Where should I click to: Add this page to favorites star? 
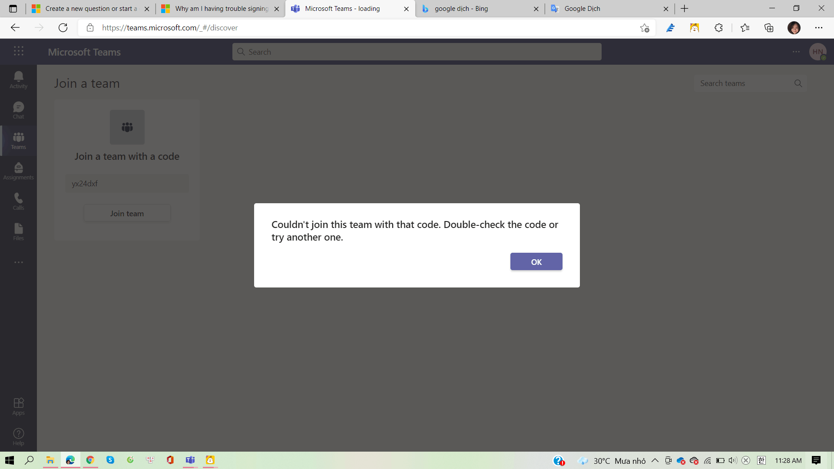pyautogui.click(x=644, y=28)
